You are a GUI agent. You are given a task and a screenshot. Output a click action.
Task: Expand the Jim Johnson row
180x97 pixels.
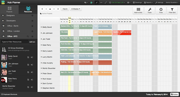tap(41, 33)
